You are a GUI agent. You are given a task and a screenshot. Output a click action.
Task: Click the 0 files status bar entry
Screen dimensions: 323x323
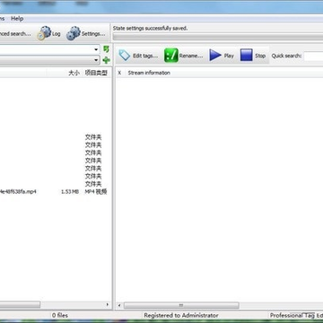(x=60, y=315)
